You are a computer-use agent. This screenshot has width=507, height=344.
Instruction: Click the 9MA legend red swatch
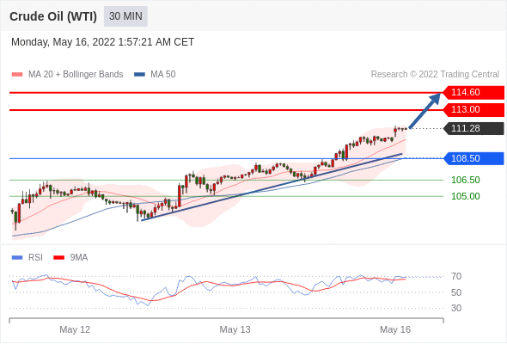[58, 258]
